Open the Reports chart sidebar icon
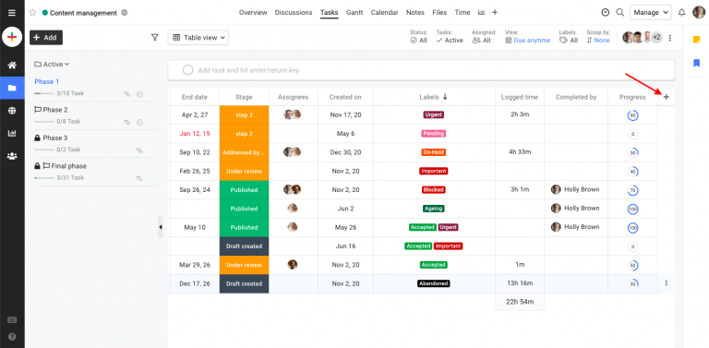This screenshot has height=348, width=709. pos(12,133)
